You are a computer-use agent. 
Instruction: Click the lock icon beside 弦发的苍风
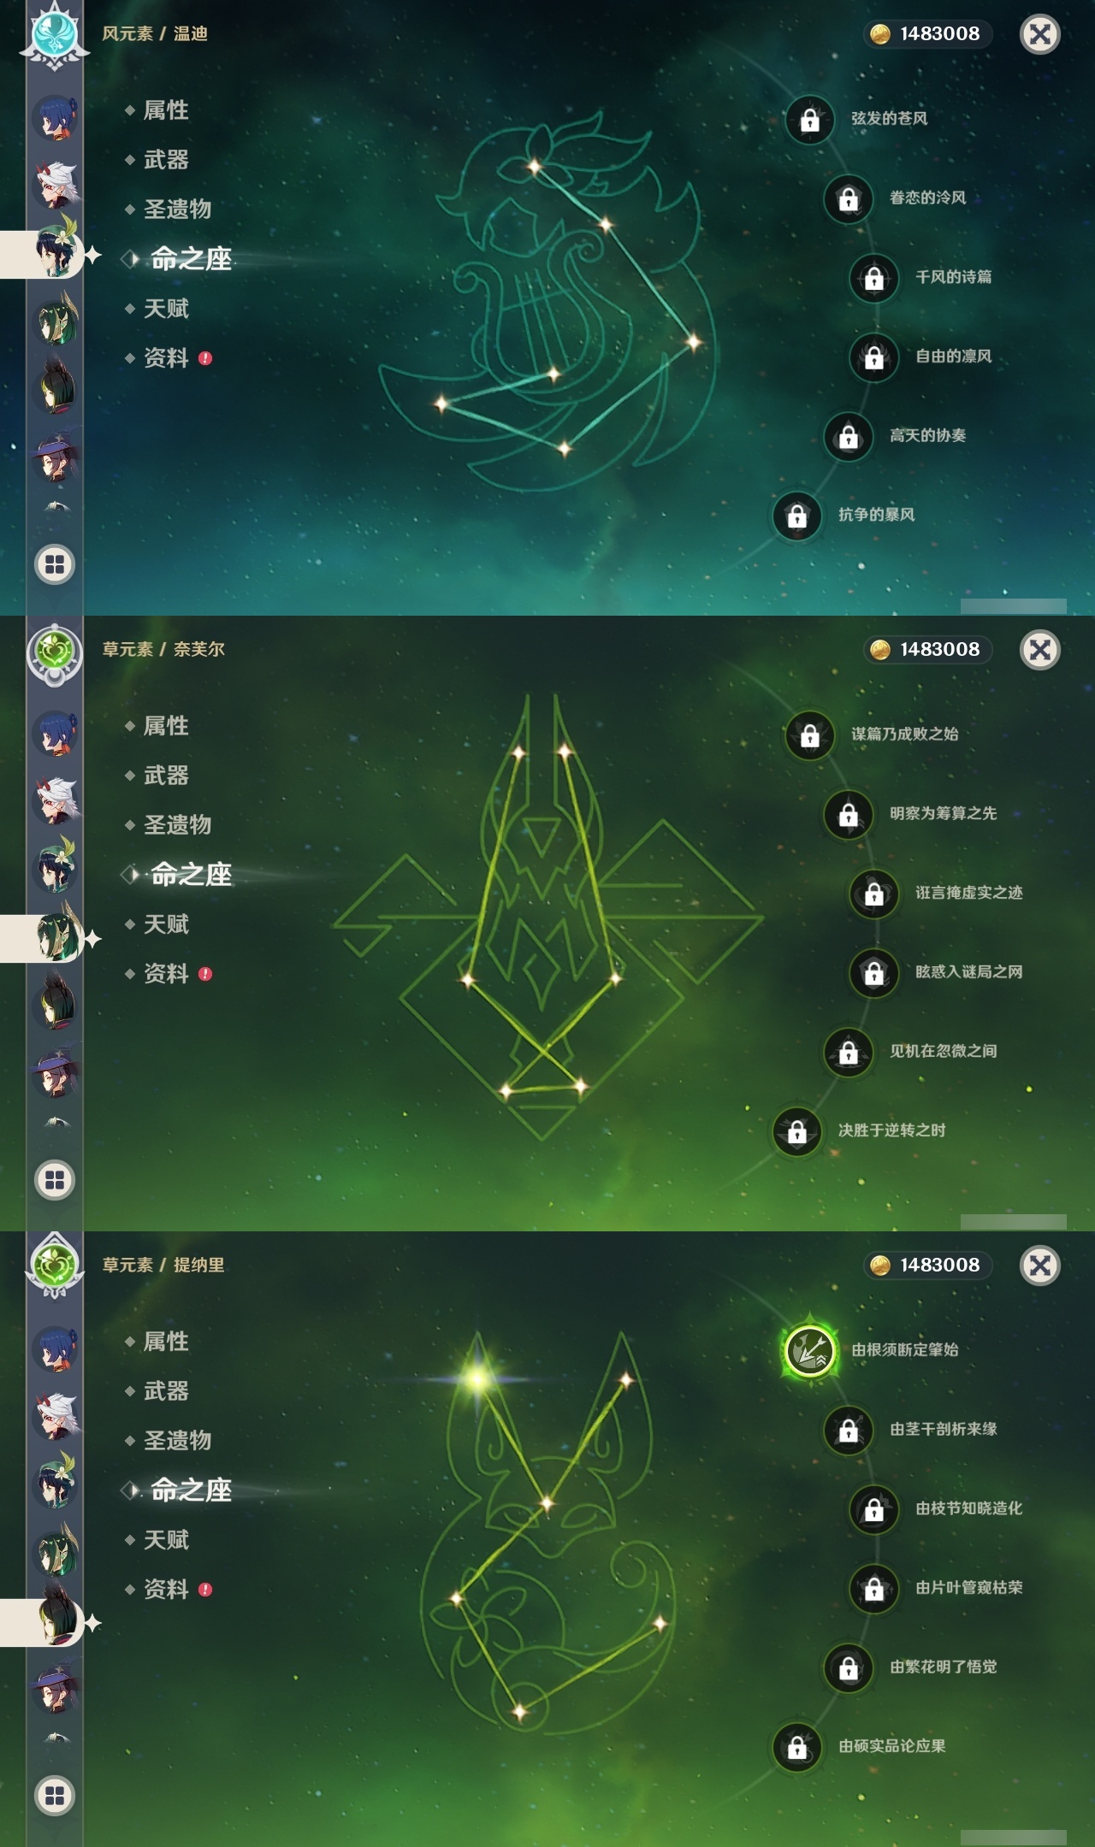click(x=809, y=120)
